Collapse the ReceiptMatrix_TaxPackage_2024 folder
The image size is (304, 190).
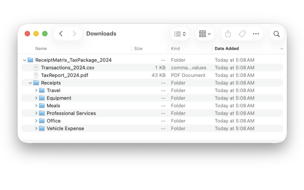(x=25, y=60)
